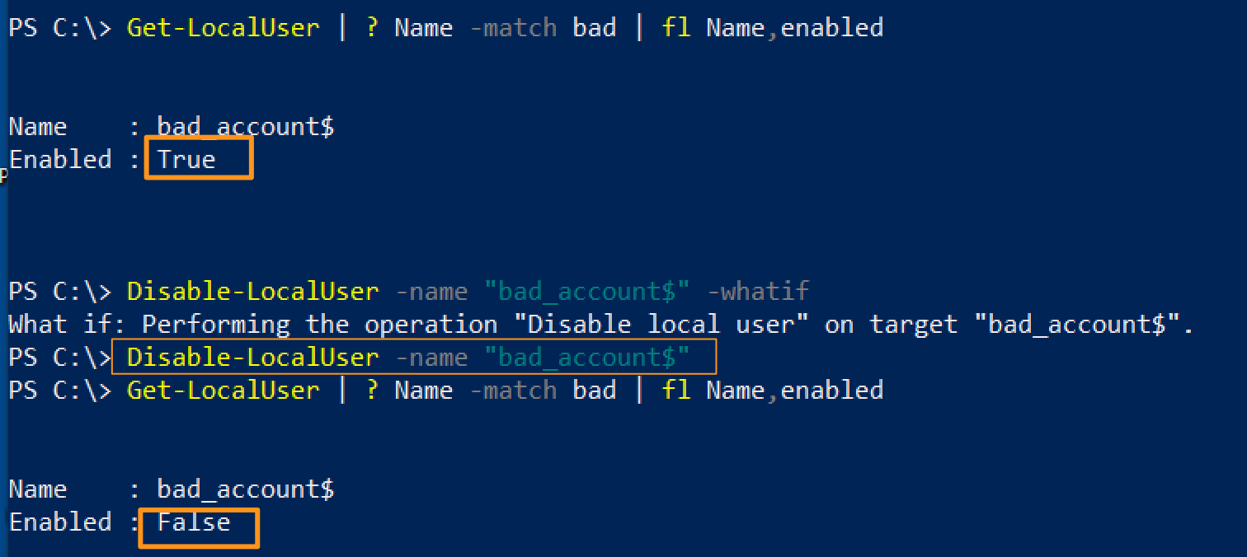Click bad_account$ value above the True line

tap(246, 127)
